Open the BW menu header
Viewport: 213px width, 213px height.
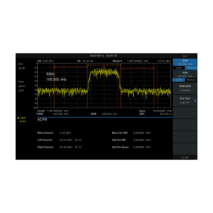(x=185, y=56)
